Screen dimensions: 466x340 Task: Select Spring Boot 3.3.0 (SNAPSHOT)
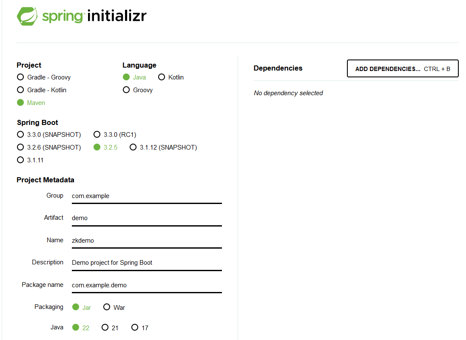(49, 135)
